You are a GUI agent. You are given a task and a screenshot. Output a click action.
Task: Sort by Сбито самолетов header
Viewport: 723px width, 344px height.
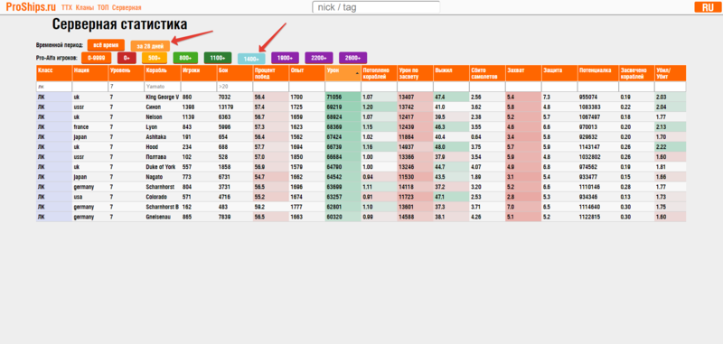click(x=487, y=73)
